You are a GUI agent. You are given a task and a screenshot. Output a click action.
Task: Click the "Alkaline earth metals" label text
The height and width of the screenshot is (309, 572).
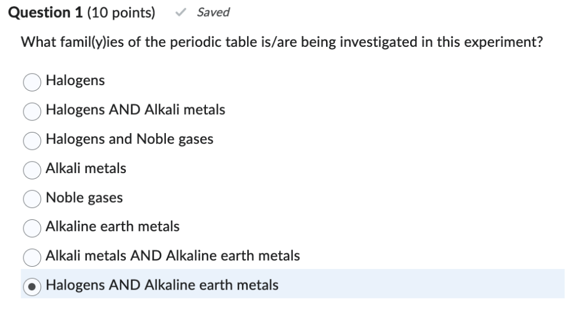coord(113,227)
